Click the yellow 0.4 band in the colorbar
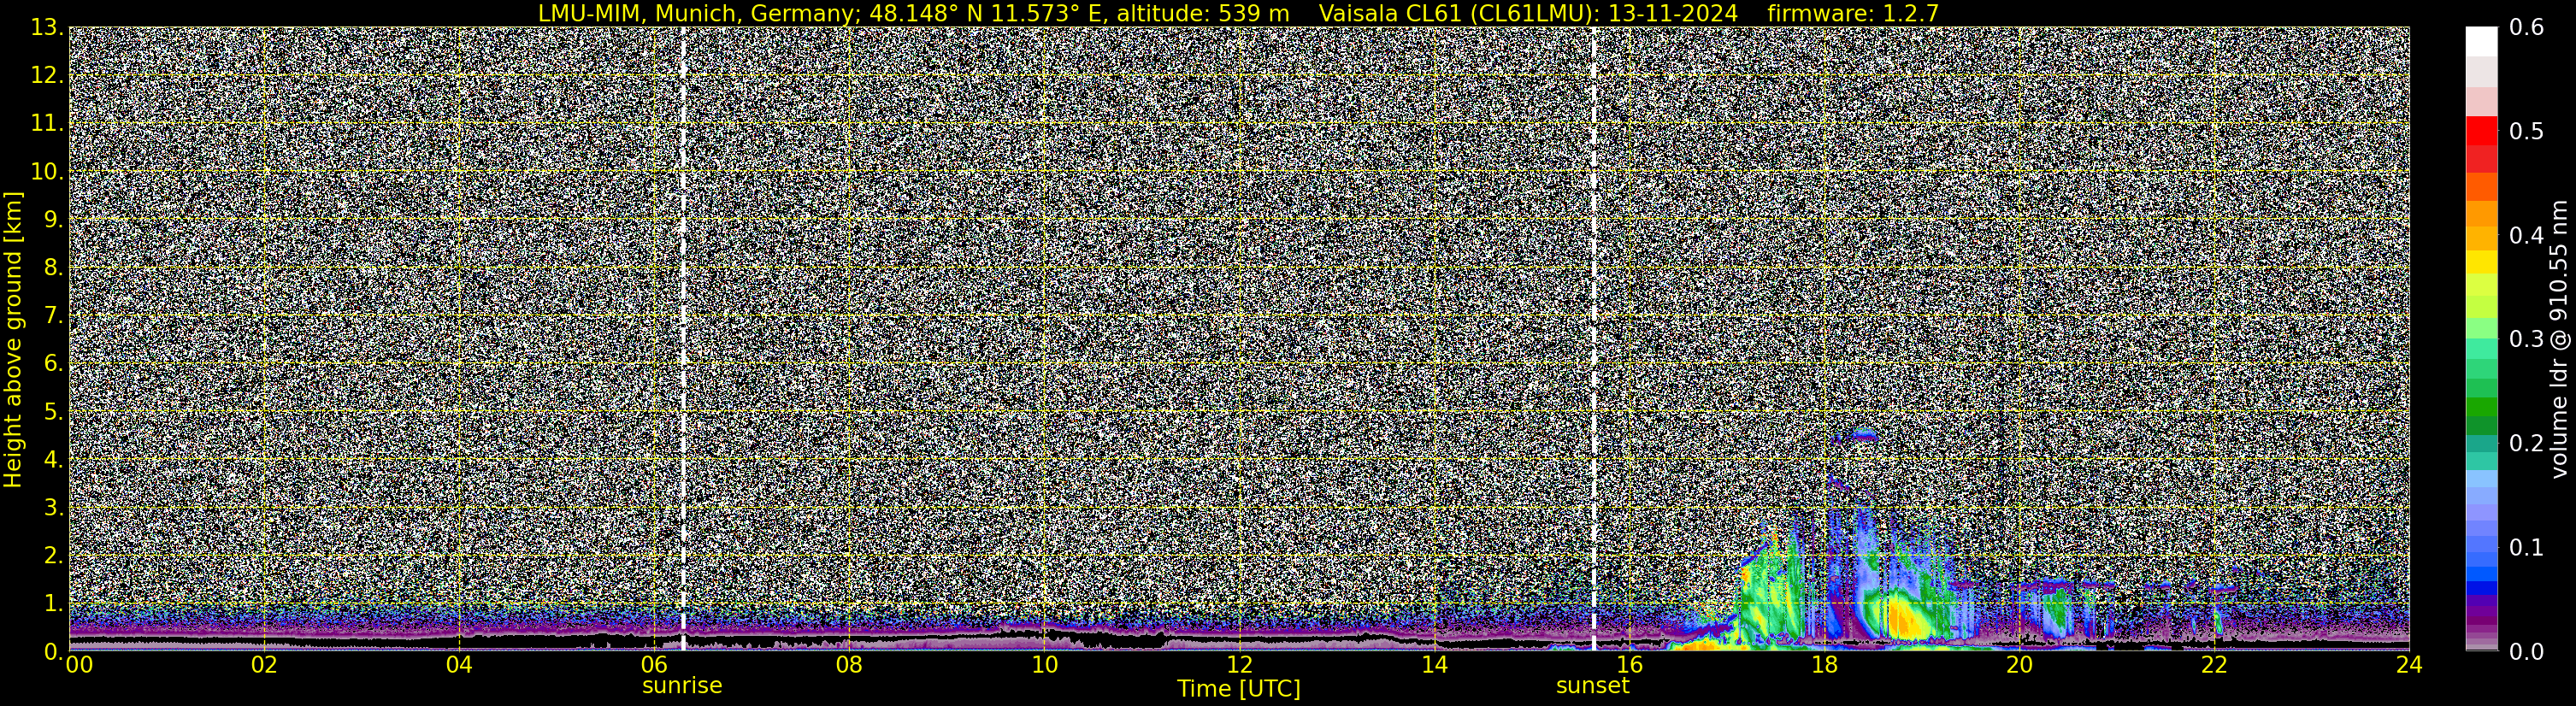Screen dimensions: 2576x706 pyautogui.click(x=2481, y=262)
